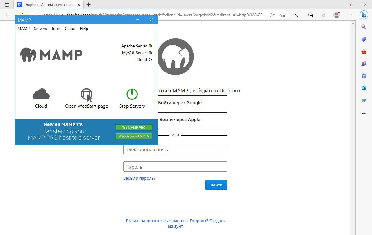Screen dimensions: 372x235
Task: Stop Servers using the power icon
Action: coord(132,94)
